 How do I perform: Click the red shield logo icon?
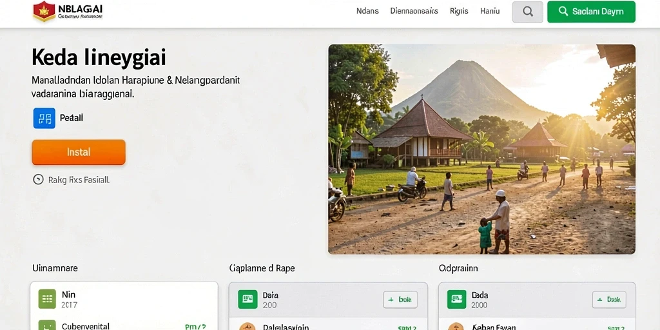pos(44,12)
